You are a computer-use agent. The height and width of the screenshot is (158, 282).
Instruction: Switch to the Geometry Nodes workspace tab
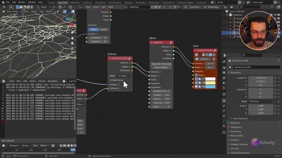(x=186, y=3)
